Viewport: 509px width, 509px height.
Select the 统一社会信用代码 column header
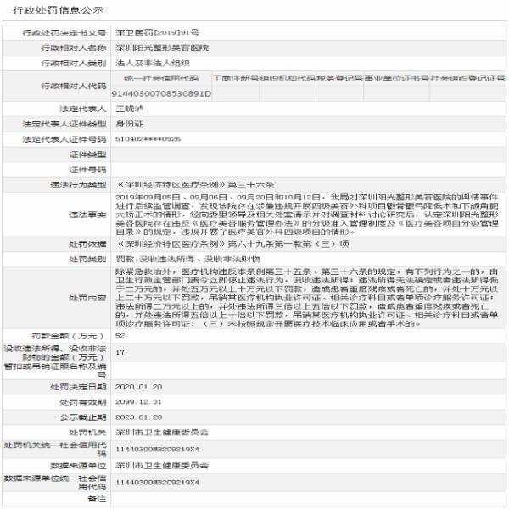point(160,78)
